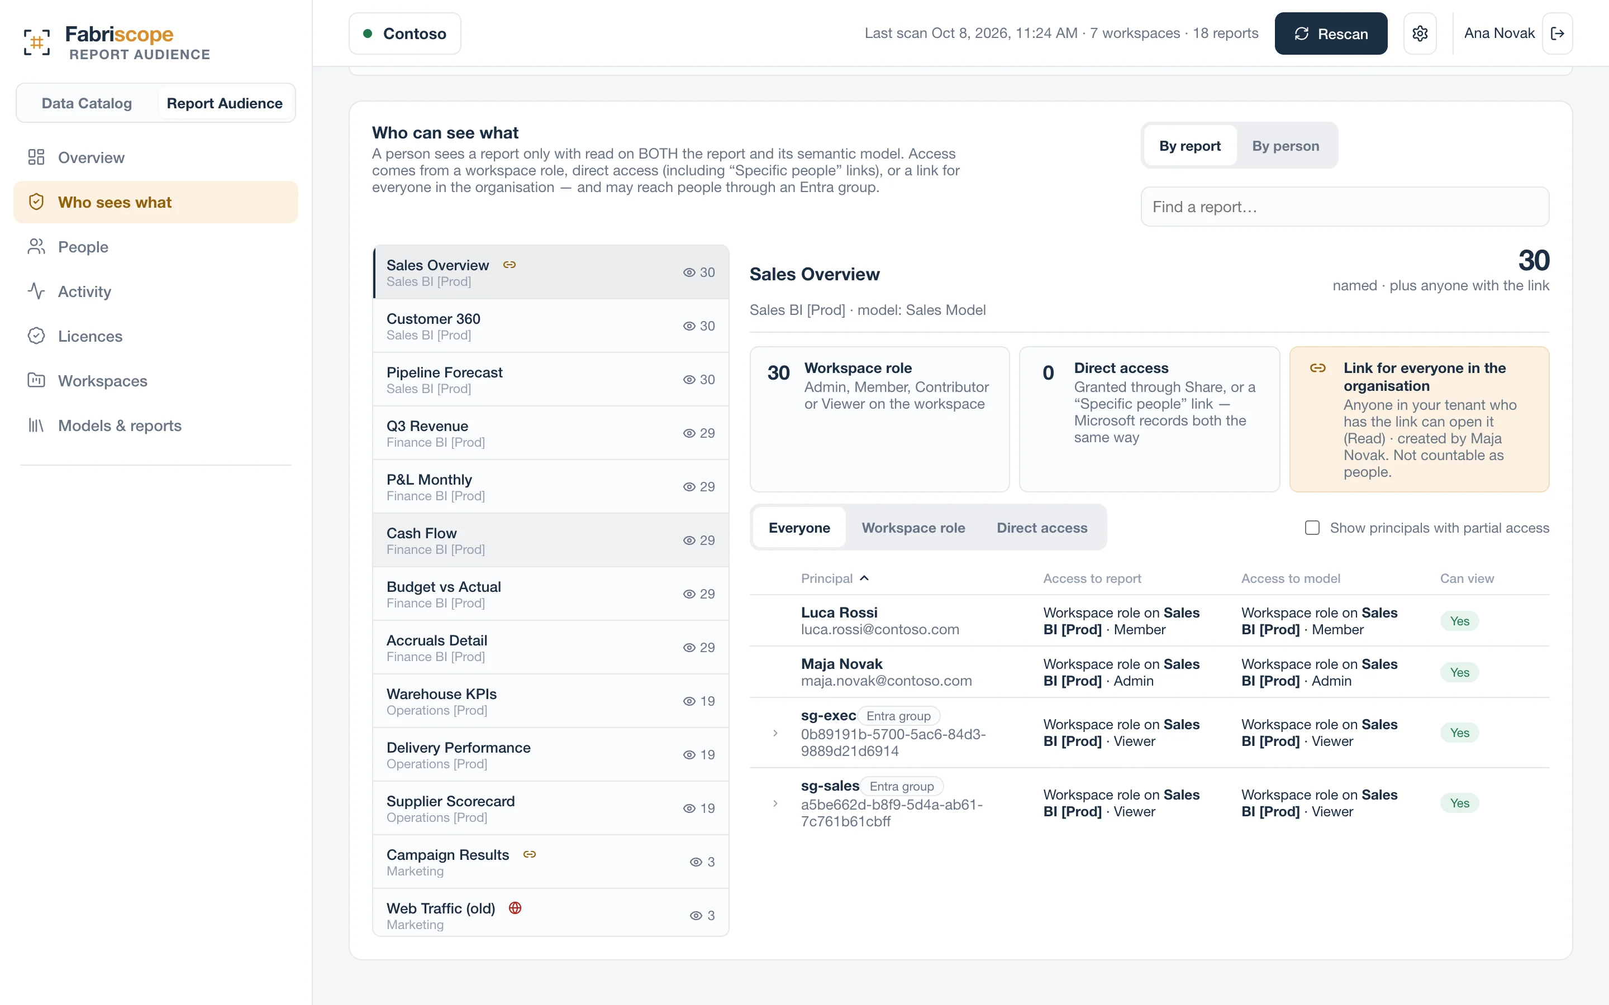
Task: Click the People icon in sidebar
Action: 36,247
